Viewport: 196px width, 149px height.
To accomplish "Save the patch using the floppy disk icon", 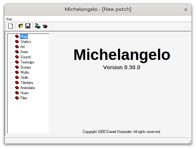I will [x=28, y=26].
